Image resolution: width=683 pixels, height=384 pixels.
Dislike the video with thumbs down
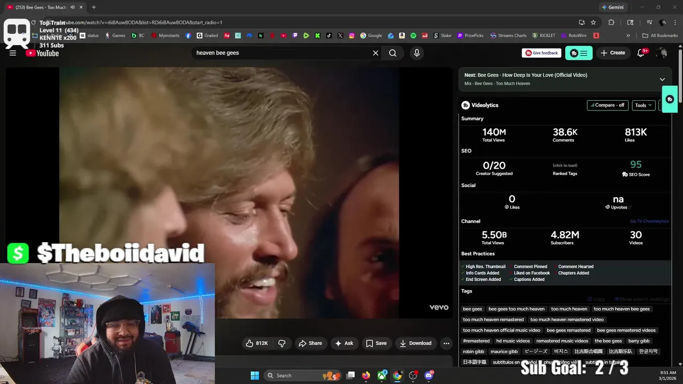point(282,343)
